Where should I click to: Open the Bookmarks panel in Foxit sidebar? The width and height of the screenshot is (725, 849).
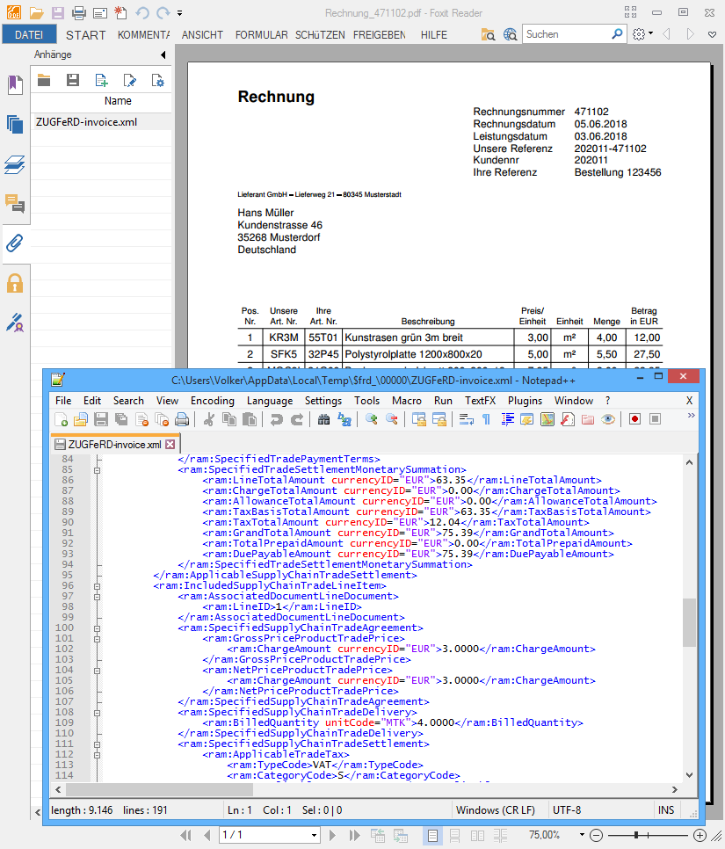click(15, 84)
